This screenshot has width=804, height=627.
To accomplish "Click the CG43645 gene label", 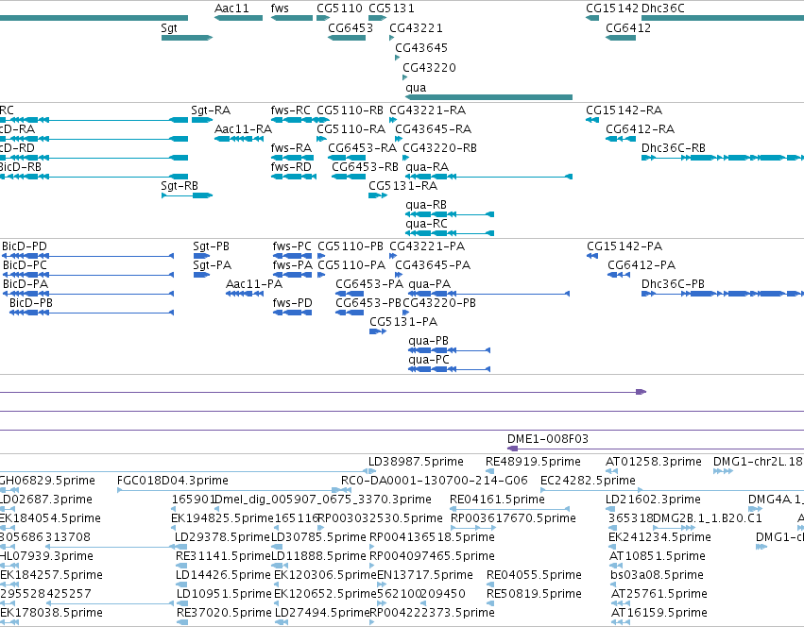I will pyautogui.click(x=421, y=48).
